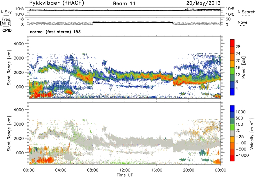Click the 'Freq. [MHz]' axis label
The height and width of the screenshot is (177, 255).
tap(6, 21)
